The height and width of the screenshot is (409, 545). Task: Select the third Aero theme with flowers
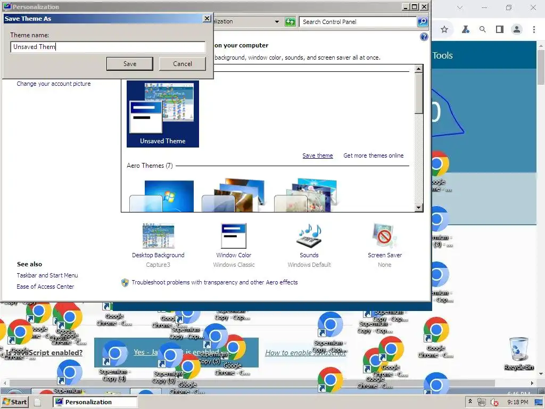tap(306, 195)
